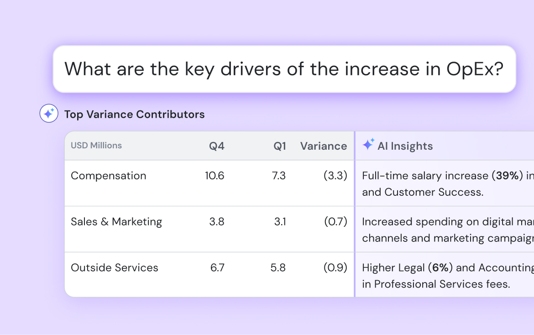
Task: Click the AI Insights column header
Action: (x=405, y=146)
